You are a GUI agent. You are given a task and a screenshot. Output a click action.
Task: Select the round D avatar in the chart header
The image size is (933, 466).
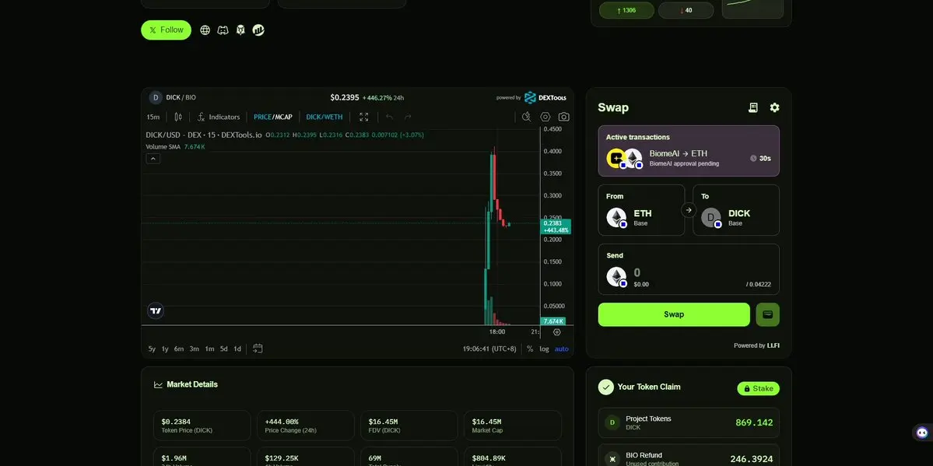tap(156, 97)
